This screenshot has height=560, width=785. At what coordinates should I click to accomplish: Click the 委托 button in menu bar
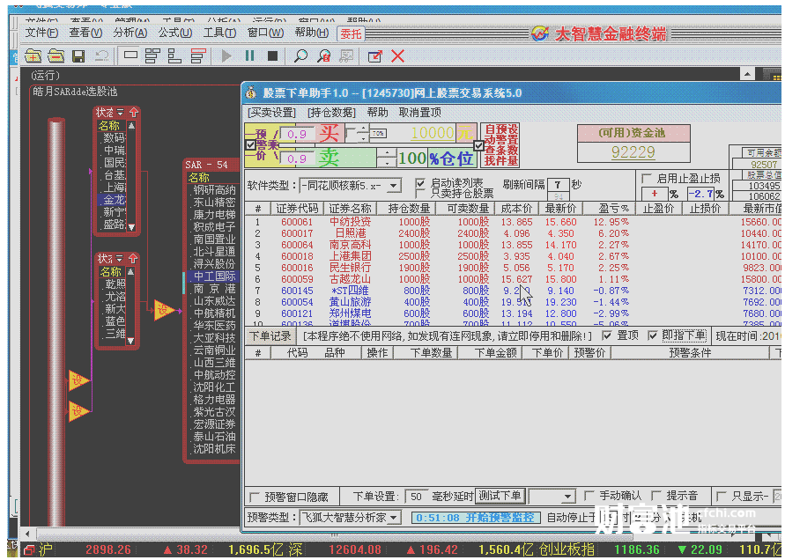(x=351, y=33)
